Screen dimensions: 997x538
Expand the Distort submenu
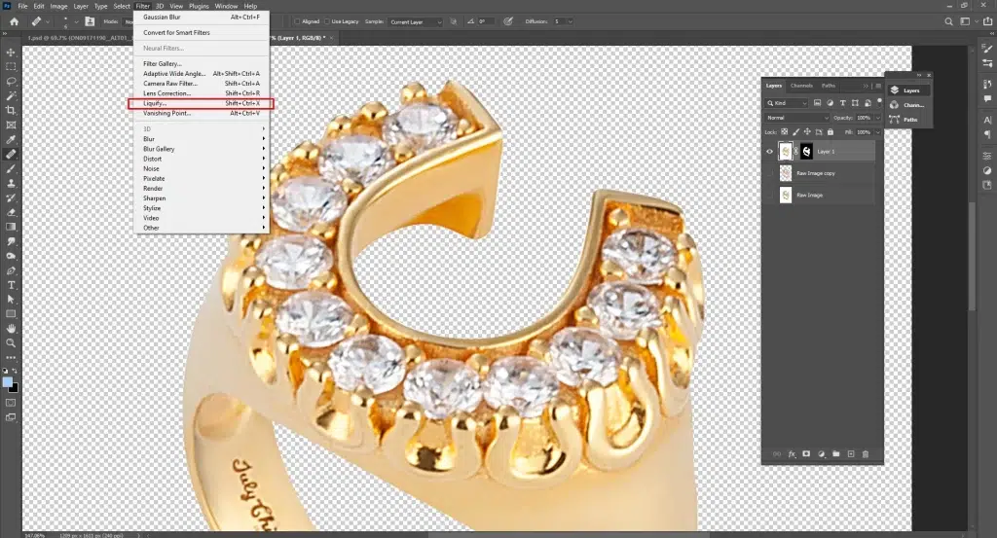click(203, 159)
